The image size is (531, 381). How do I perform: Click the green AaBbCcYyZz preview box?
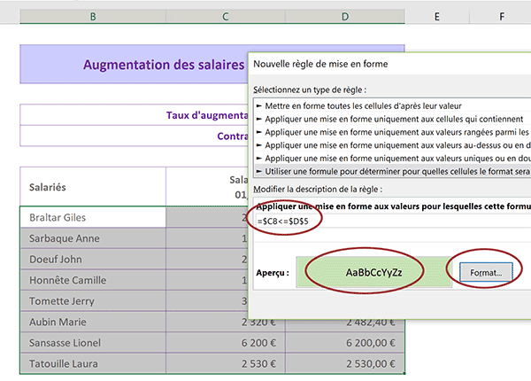click(373, 272)
